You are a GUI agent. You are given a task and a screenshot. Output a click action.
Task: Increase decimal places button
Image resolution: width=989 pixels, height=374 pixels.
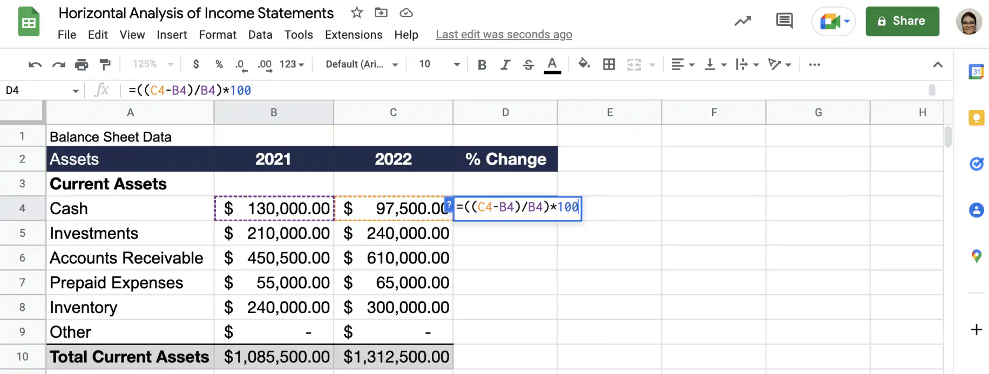[264, 65]
